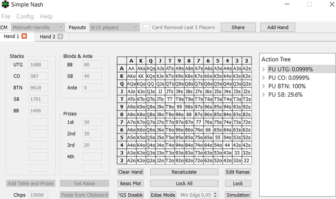Click the Recalculate button

tap(184, 172)
